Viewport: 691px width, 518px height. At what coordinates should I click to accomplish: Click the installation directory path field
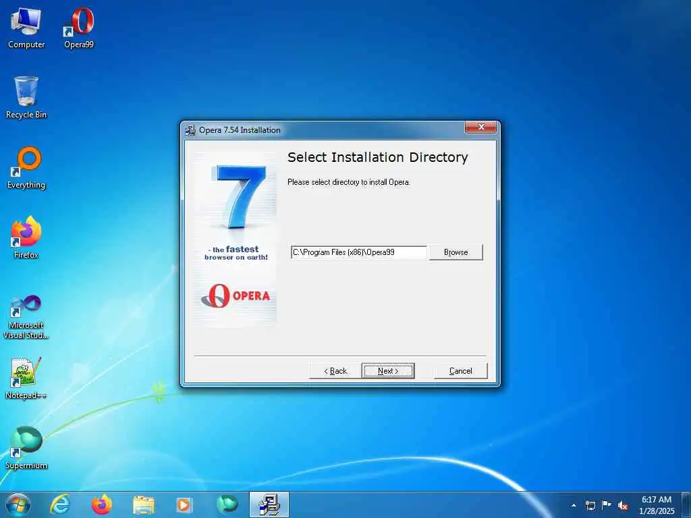coord(359,252)
